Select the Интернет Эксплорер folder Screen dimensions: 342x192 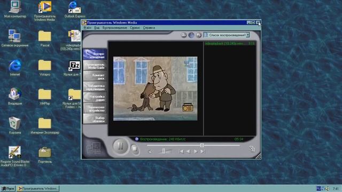coord(45,126)
